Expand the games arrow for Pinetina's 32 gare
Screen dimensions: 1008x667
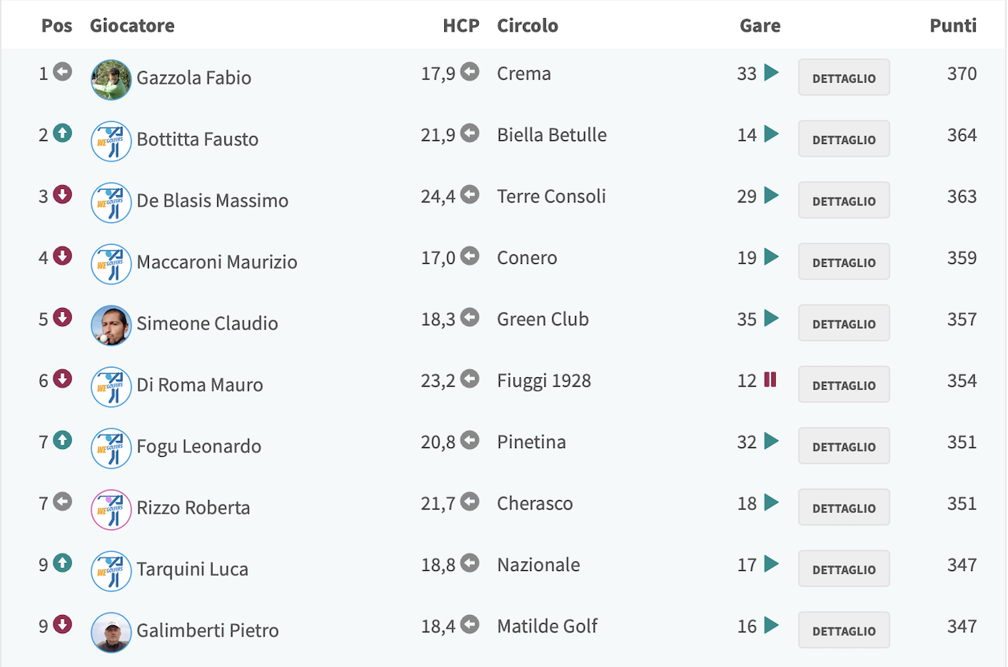pos(771,441)
